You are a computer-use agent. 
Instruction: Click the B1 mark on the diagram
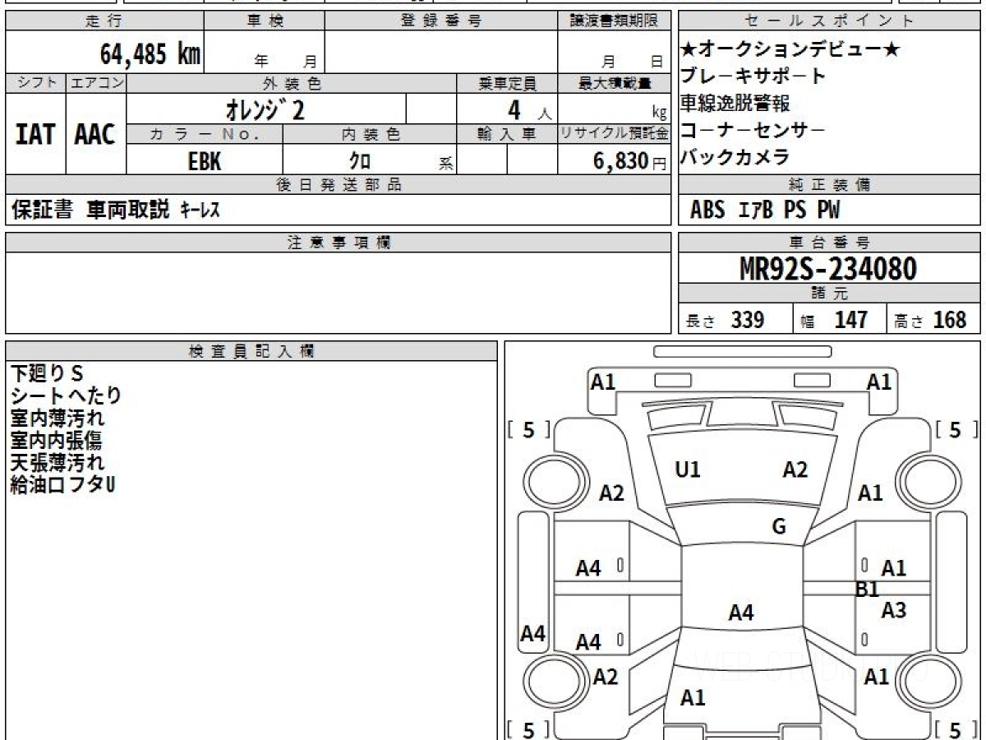click(x=868, y=589)
